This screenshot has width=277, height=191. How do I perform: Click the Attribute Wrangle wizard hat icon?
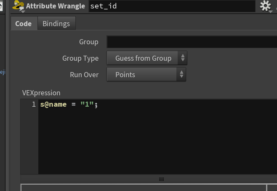coord(18,5)
